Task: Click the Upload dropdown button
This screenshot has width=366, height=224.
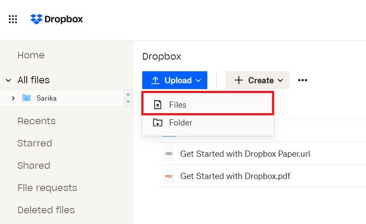Action: click(175, 80)
